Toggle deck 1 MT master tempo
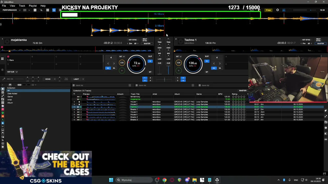 pos(150,72)
